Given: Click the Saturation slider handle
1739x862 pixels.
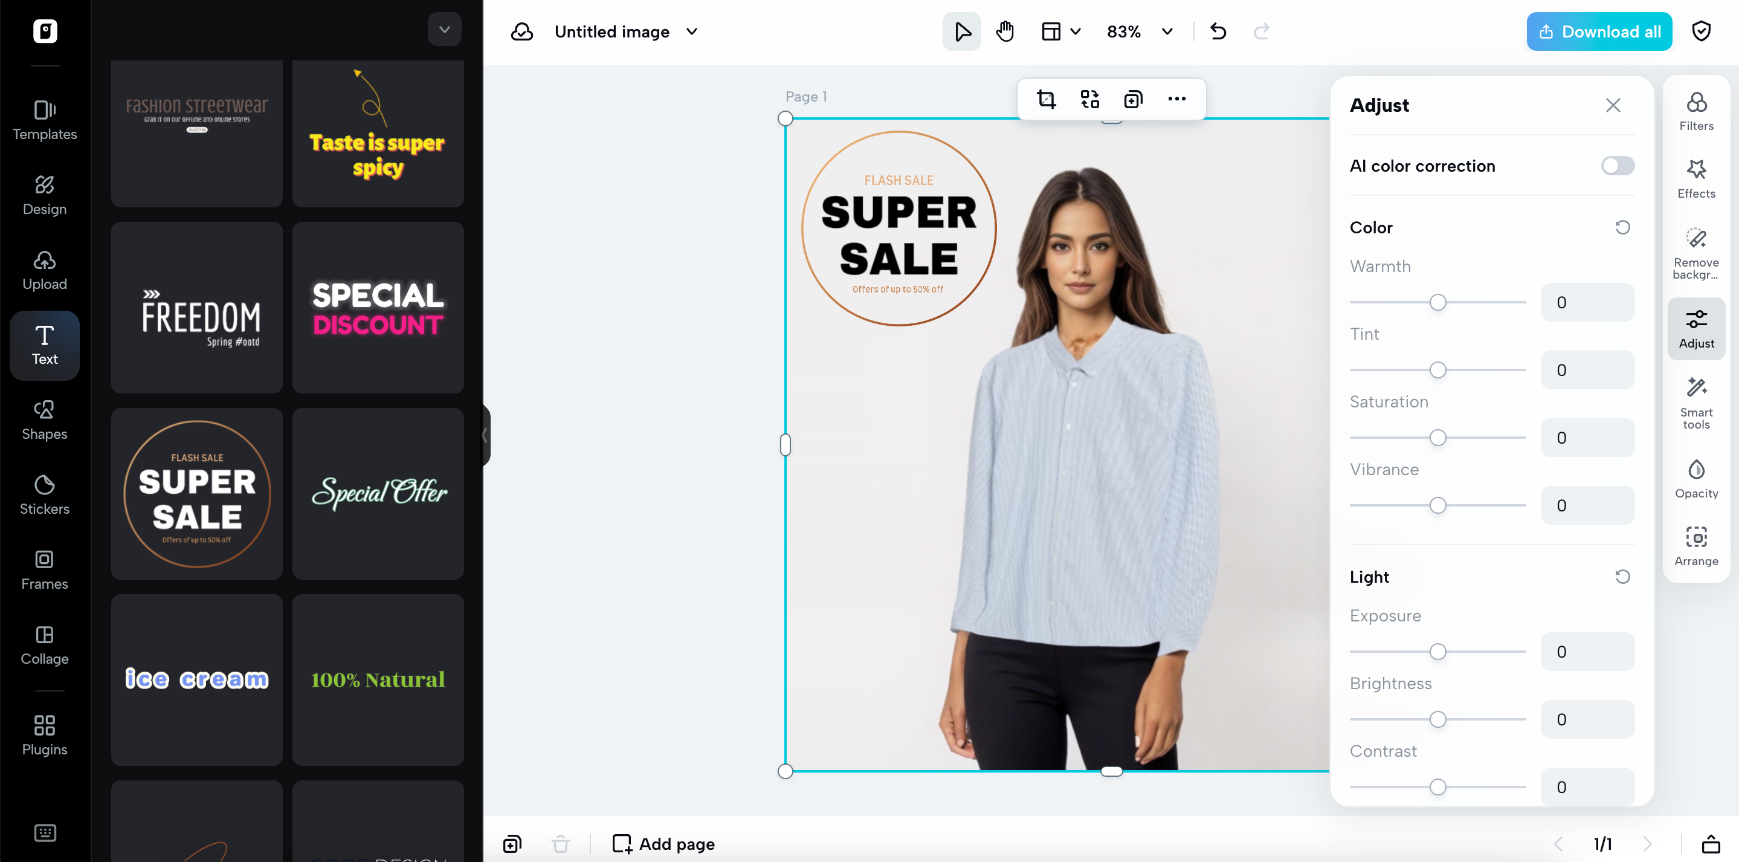Looking at the screenshot, I should coord(1438,438).
